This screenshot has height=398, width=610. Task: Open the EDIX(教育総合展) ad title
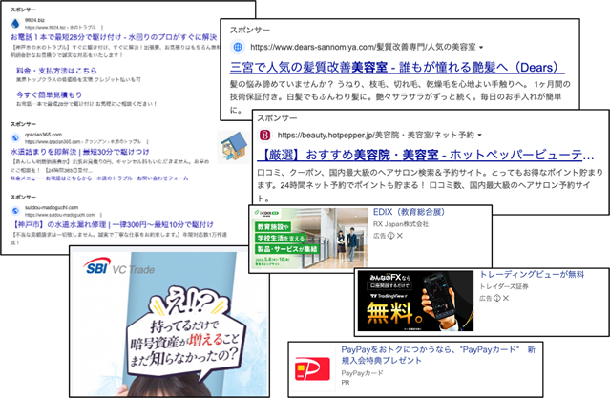tap(409, 212)
